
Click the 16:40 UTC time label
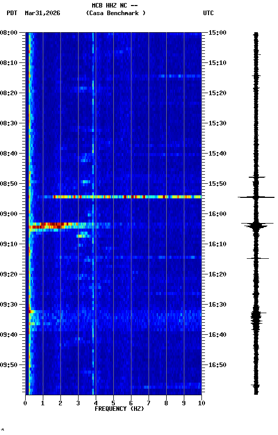(218, 335)
